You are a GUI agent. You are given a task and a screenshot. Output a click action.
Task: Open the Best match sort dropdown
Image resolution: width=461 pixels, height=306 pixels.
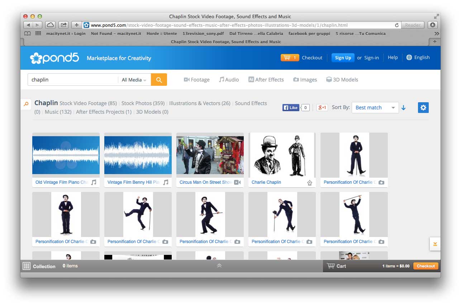(375, 108)
